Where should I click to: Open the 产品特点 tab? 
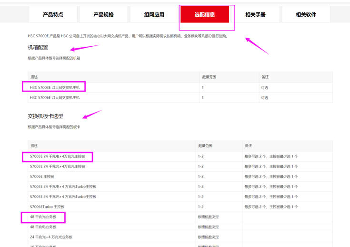(x=53, y=14)
